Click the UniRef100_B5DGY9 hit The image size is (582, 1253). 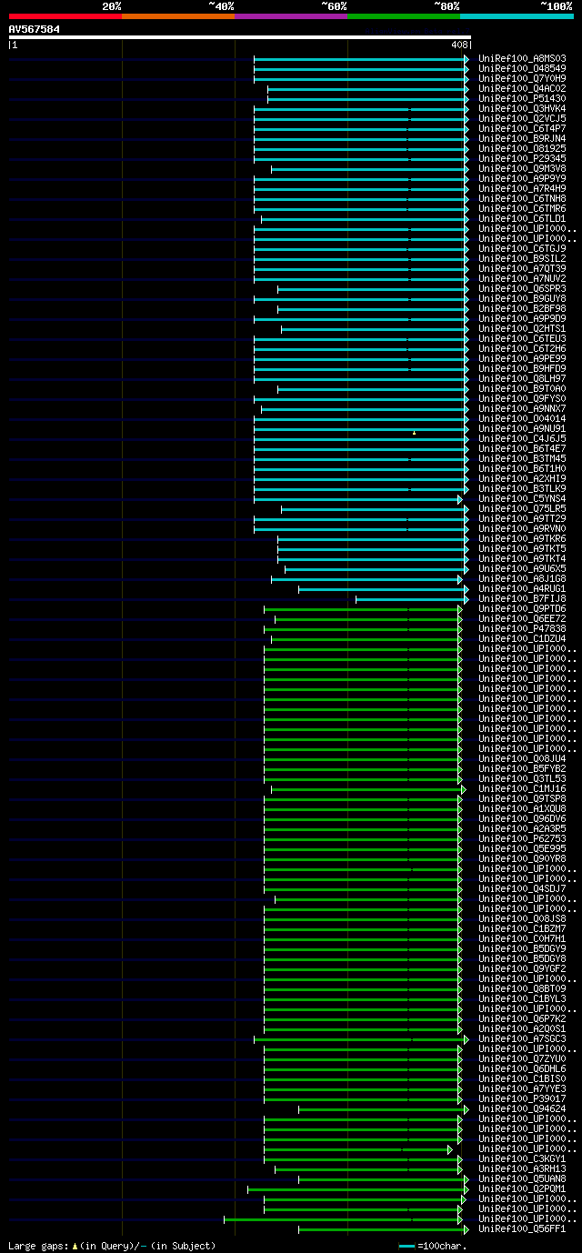tap(522, 948)
